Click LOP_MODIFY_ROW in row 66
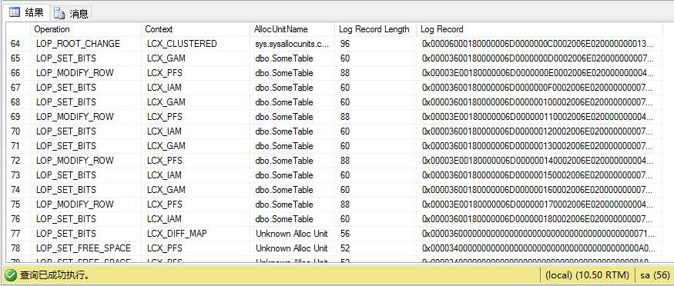The height and width of the screenshot is (286, 674). 75,73
